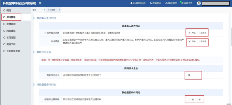Screen dimensions: 232x105
Task: Click the 缓存清理 cache clear icon
Action: [166, 3]
